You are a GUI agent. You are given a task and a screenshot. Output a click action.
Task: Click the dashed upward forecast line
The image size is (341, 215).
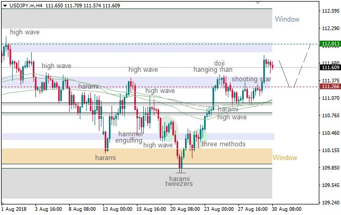[302, 65]
